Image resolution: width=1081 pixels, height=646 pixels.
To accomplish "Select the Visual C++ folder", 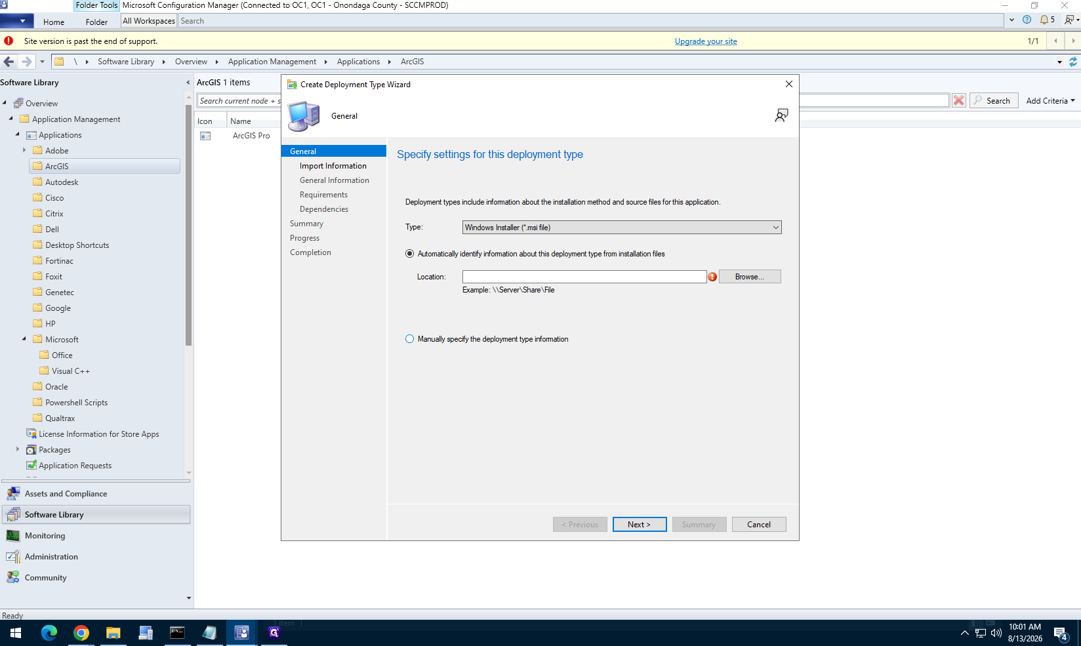I will coord(71,371).
